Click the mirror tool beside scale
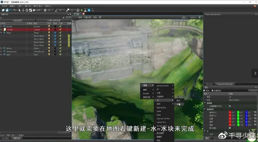 [34, 10]
